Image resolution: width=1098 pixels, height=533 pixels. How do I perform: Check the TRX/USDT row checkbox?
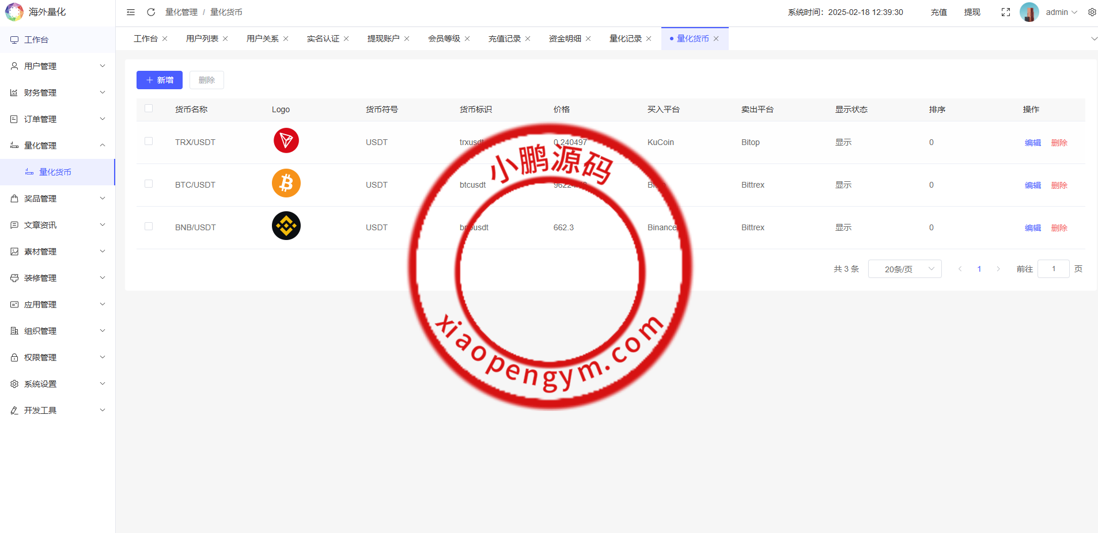[149, 141]
